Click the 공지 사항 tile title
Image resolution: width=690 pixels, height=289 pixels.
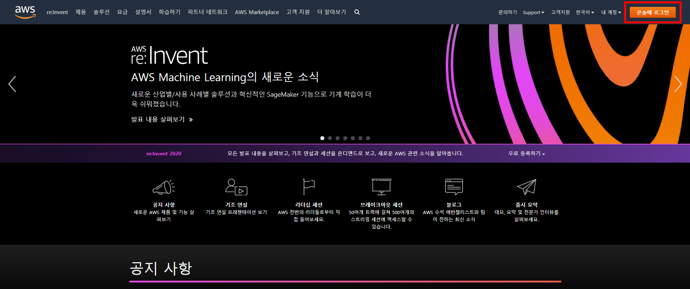tap(164, 205)
